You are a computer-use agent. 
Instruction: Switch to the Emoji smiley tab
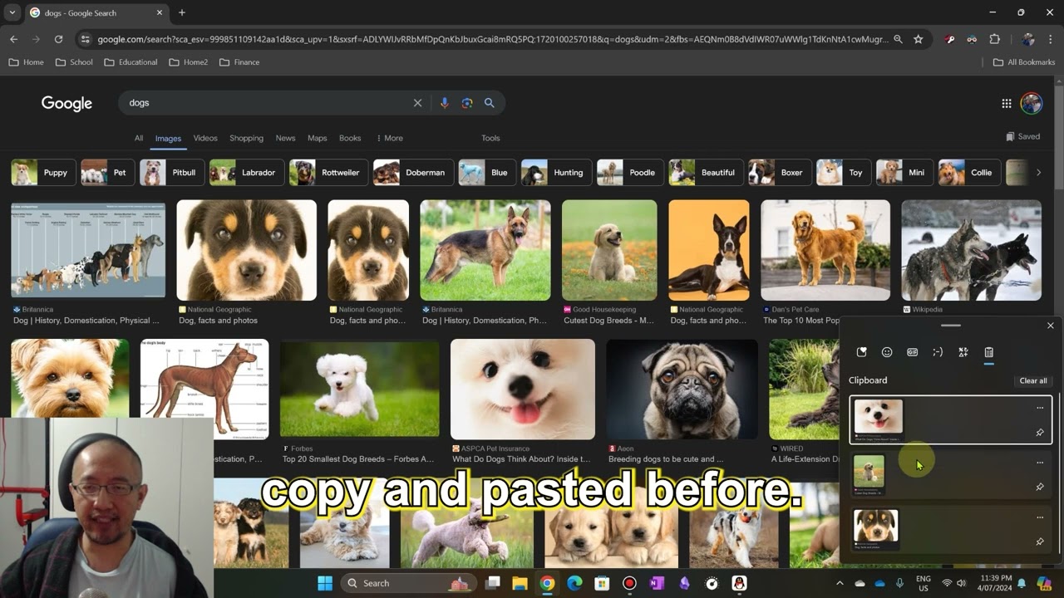887,352
